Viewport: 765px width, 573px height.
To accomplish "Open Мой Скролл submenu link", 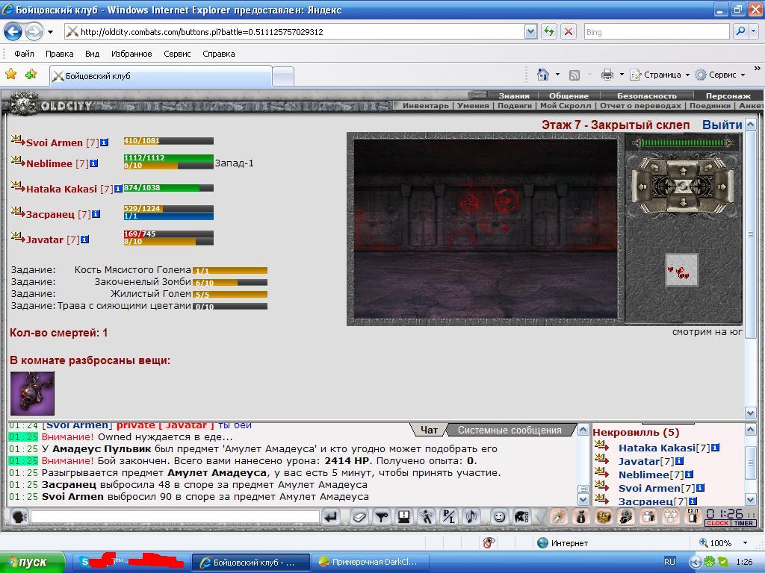I will 566,106.
